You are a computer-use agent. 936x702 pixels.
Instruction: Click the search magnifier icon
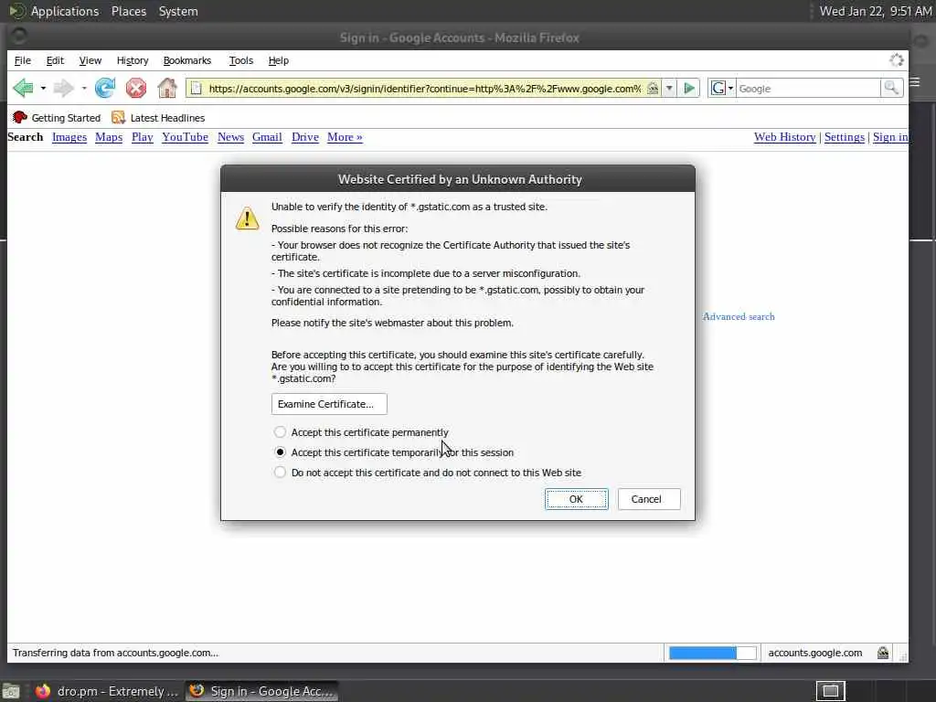coord(891,89)
